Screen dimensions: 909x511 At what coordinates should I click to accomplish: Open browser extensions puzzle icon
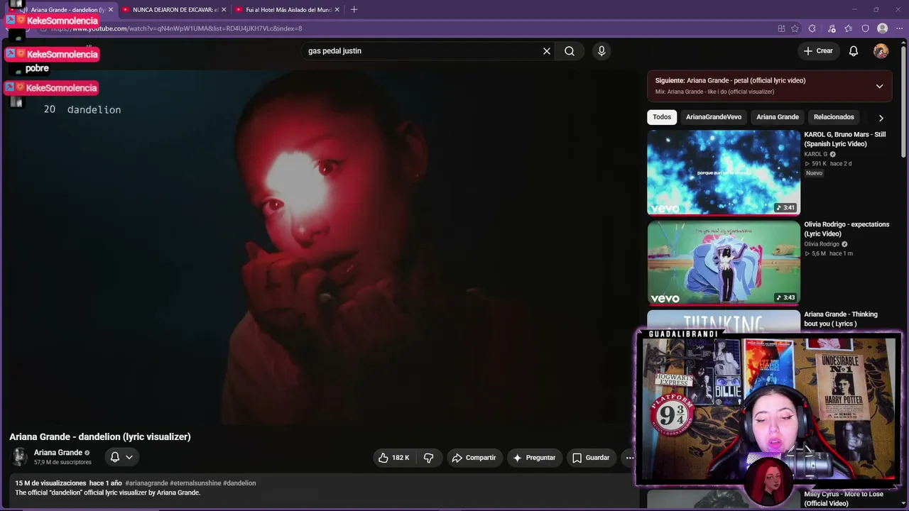(x=812, y=28)
